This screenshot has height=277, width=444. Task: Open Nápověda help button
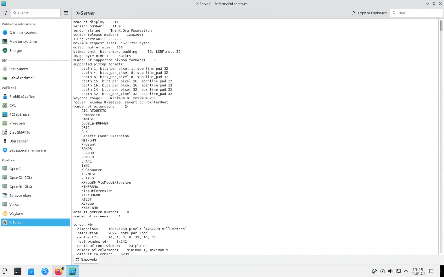pos(86,260)
